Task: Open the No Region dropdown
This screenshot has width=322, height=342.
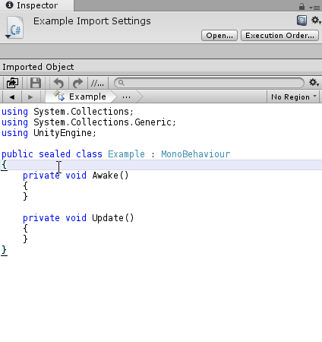Action: 293,97
